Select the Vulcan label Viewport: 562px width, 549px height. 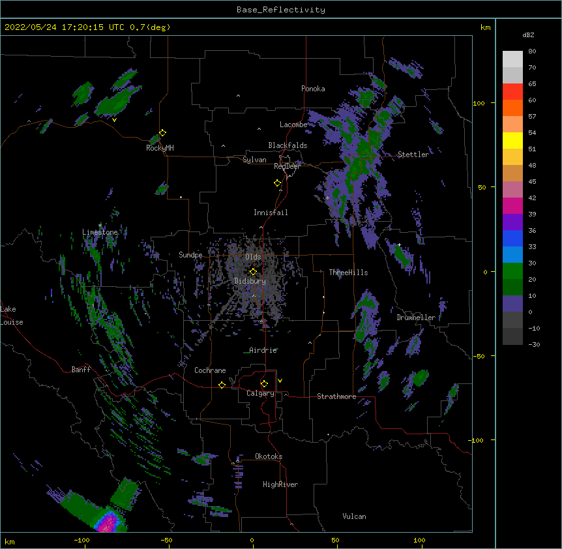[354, 516]
